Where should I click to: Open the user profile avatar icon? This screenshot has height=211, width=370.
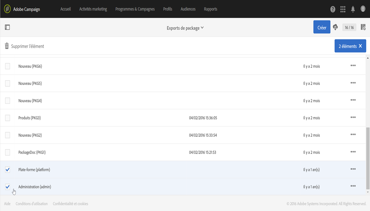pyautogui.click(x=363, y=9)
